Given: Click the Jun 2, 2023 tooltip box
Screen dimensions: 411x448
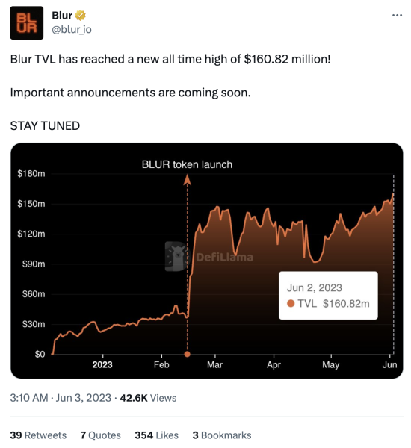Looking at the screenshot, I should (328, 296).
